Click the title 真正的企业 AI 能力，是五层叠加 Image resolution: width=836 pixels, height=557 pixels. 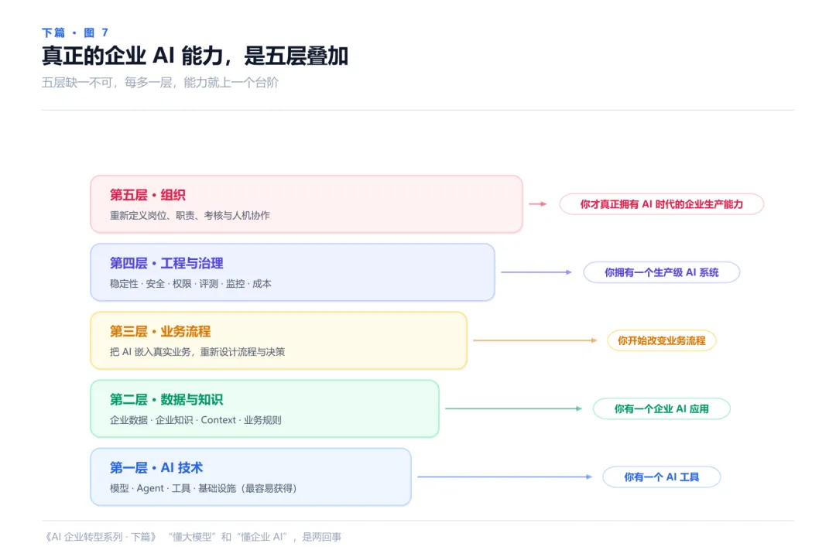click(195, 56)
